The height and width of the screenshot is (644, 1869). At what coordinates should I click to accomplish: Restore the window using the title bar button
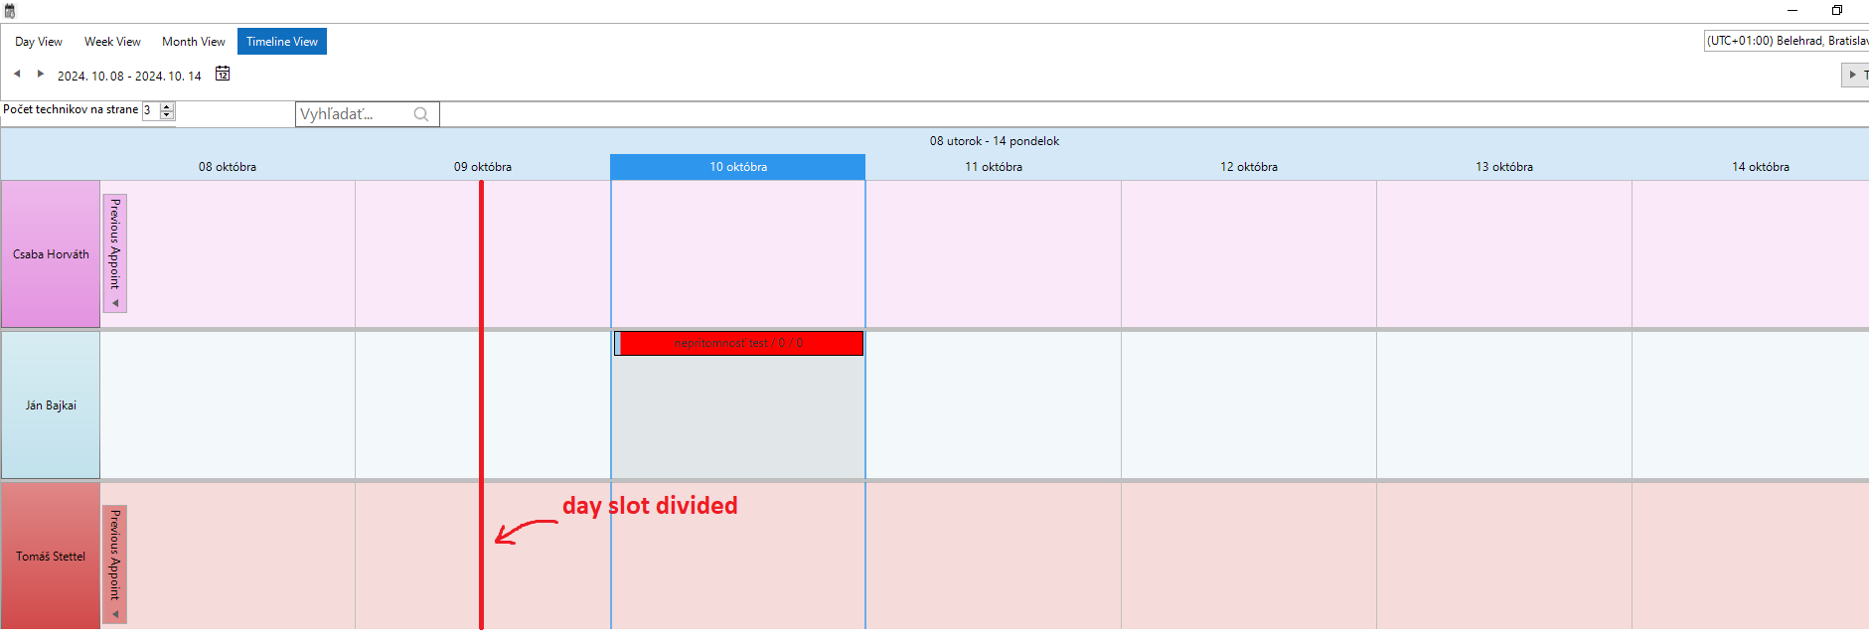tap(1837, 10)
